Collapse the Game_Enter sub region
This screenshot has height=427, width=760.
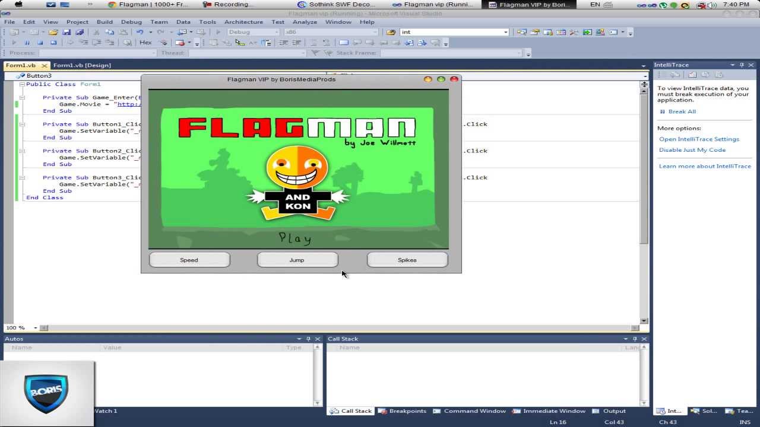coord(21,97)
